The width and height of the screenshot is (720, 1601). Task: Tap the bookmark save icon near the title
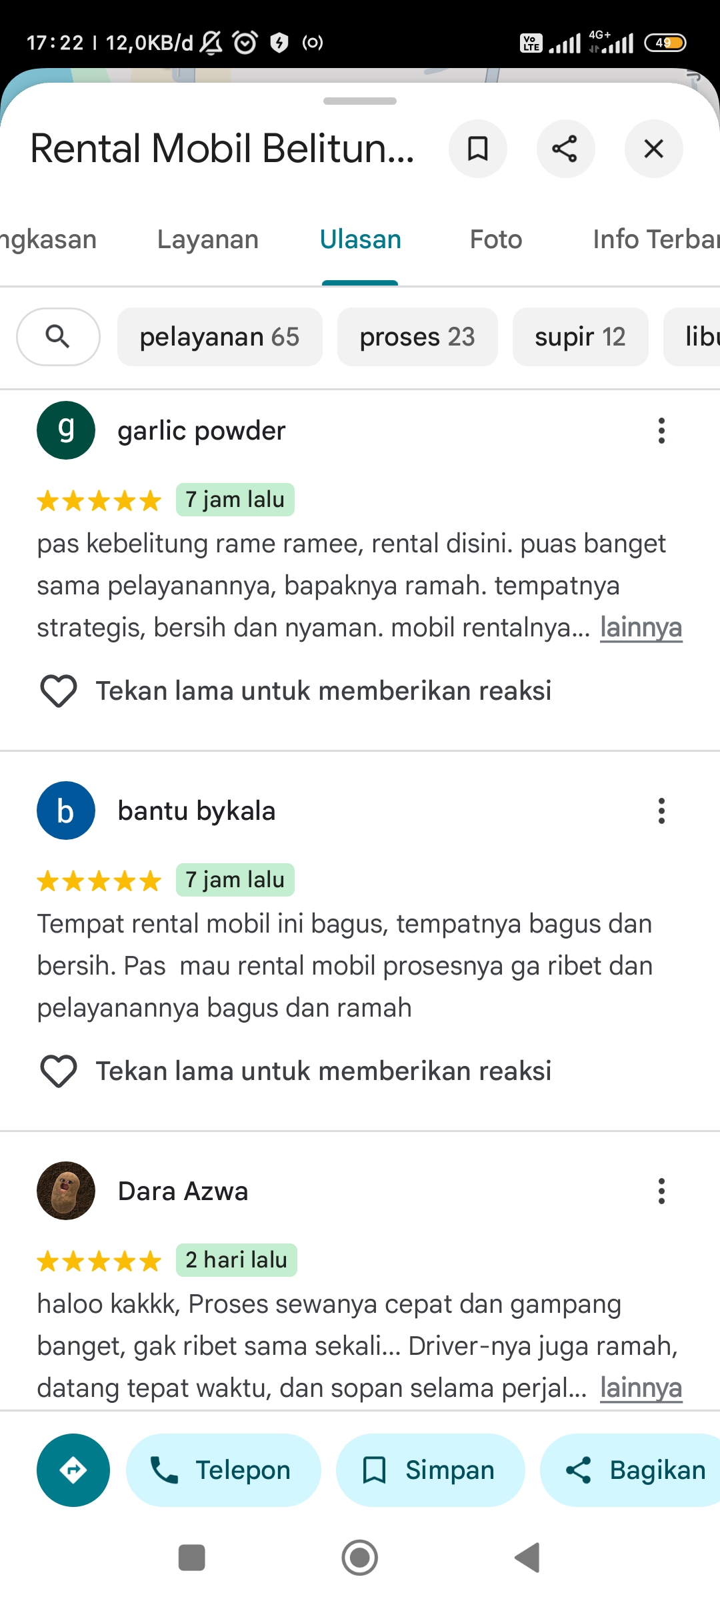tap(478, 149)
